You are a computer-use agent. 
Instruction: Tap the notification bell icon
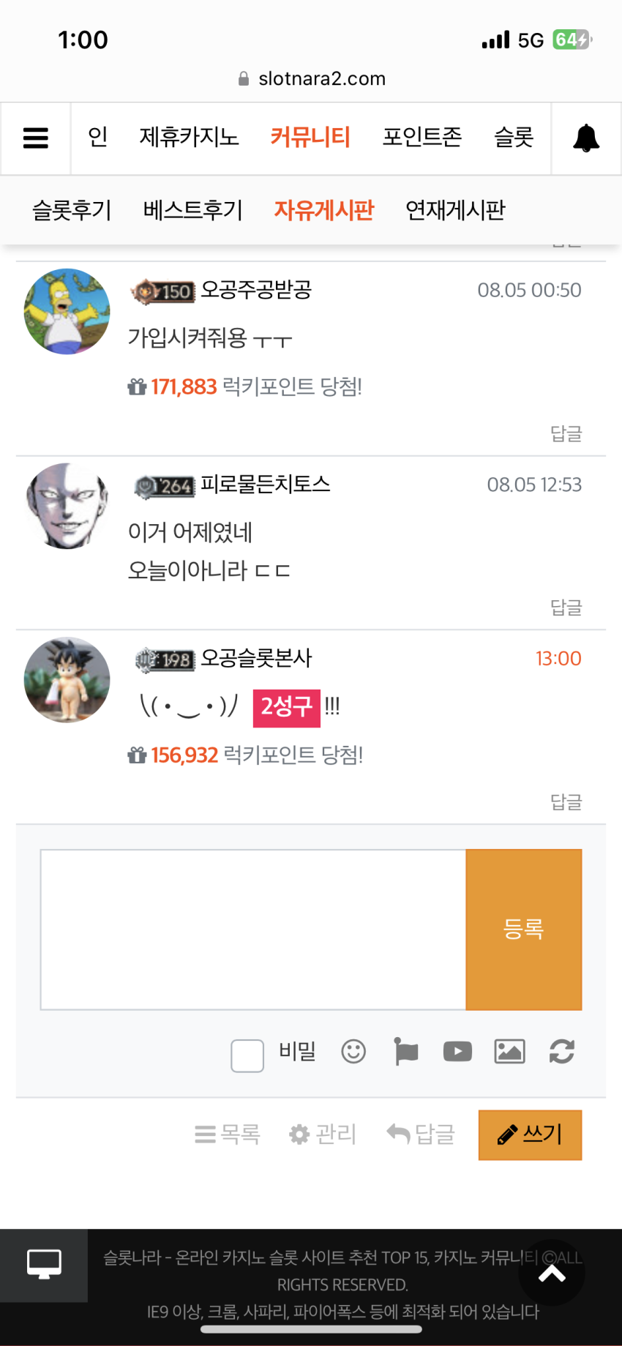(586, 138)
